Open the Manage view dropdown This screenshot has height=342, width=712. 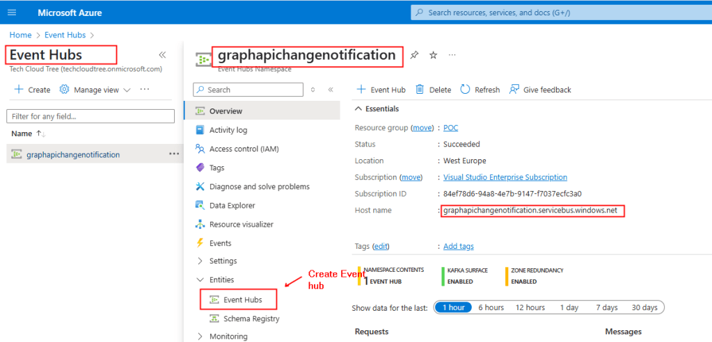pyautogui.click(x=95, y=90)
